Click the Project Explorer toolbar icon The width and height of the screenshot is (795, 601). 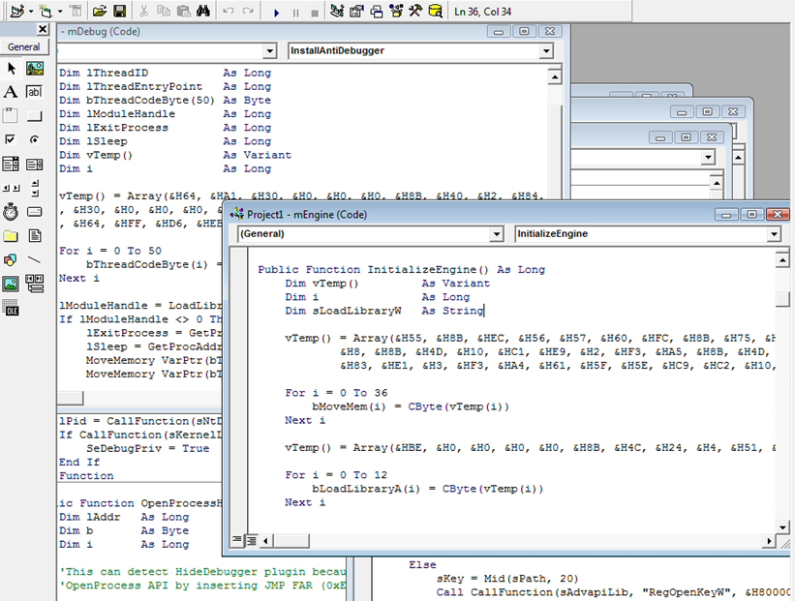click(x=337, y=11)
